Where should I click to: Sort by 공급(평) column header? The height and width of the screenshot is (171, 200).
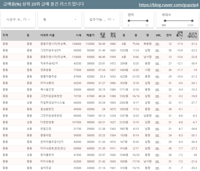pyautogui.click(x=102, y=35)
